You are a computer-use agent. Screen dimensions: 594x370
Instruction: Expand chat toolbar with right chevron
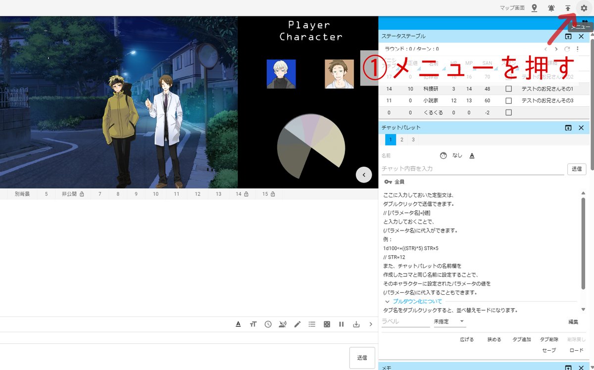(x=371, y=324)
